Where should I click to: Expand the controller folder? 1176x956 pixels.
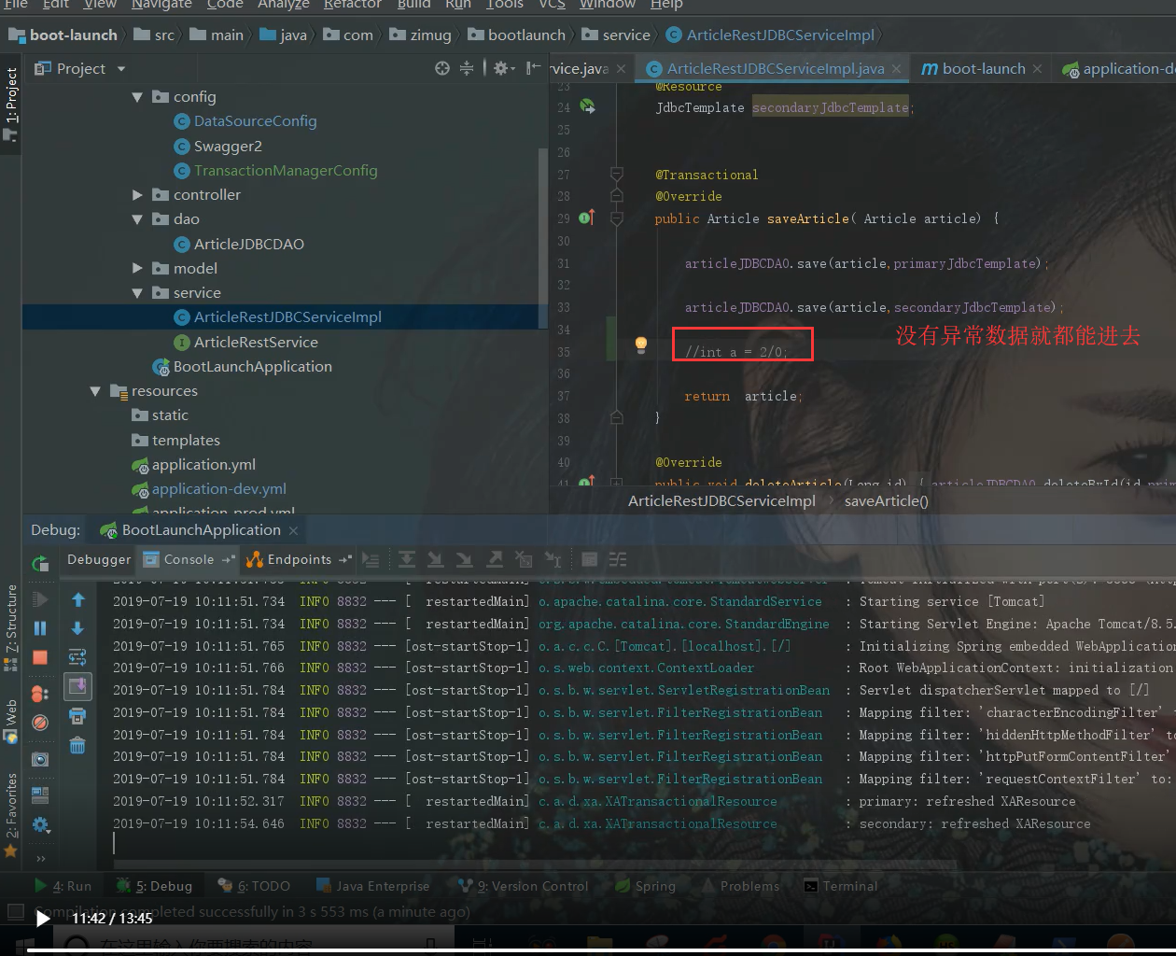click(x=137, y=195)
